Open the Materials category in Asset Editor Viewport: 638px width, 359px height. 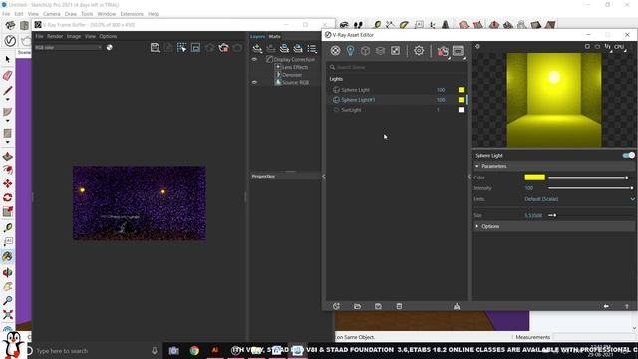pos(335,51)
